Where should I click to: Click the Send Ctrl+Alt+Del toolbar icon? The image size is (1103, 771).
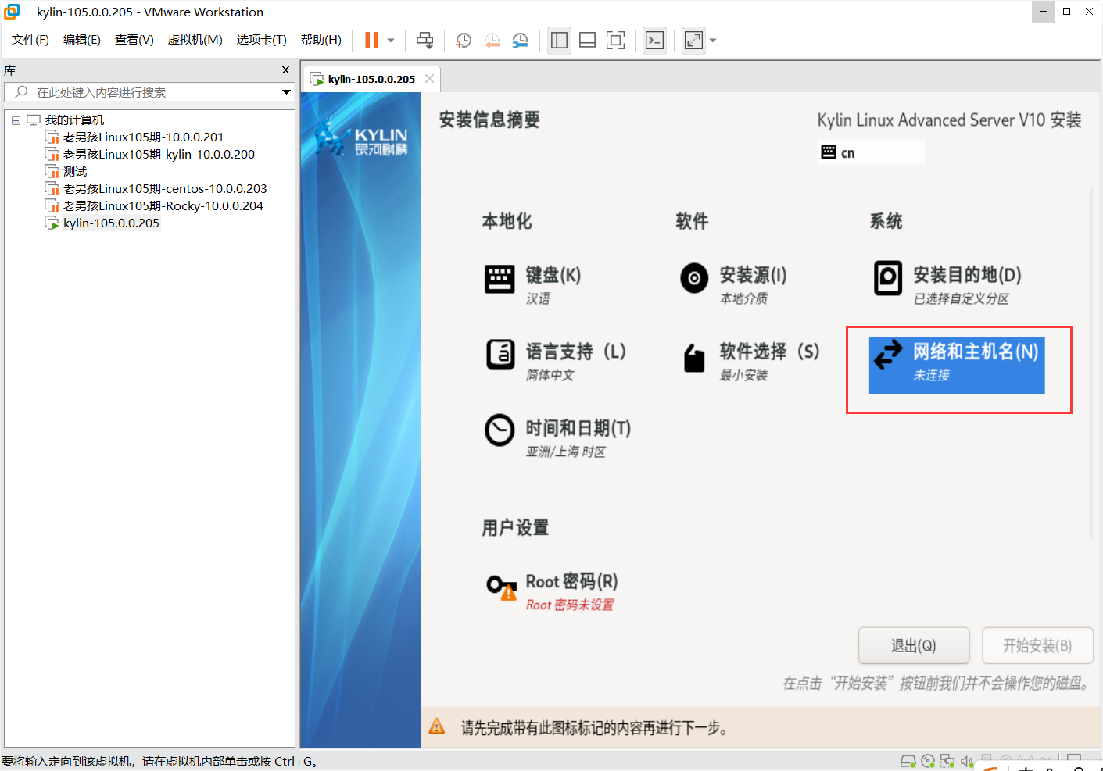[424, 41]
